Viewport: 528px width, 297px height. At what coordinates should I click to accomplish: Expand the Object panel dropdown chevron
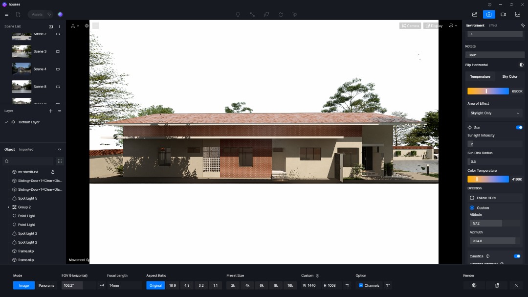tap(60, 150)
